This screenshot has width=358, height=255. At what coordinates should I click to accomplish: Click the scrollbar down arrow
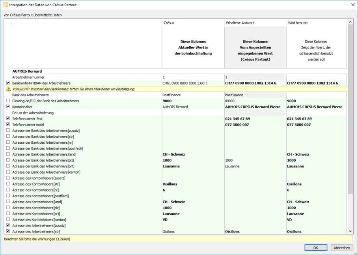[x=350, y=231]
